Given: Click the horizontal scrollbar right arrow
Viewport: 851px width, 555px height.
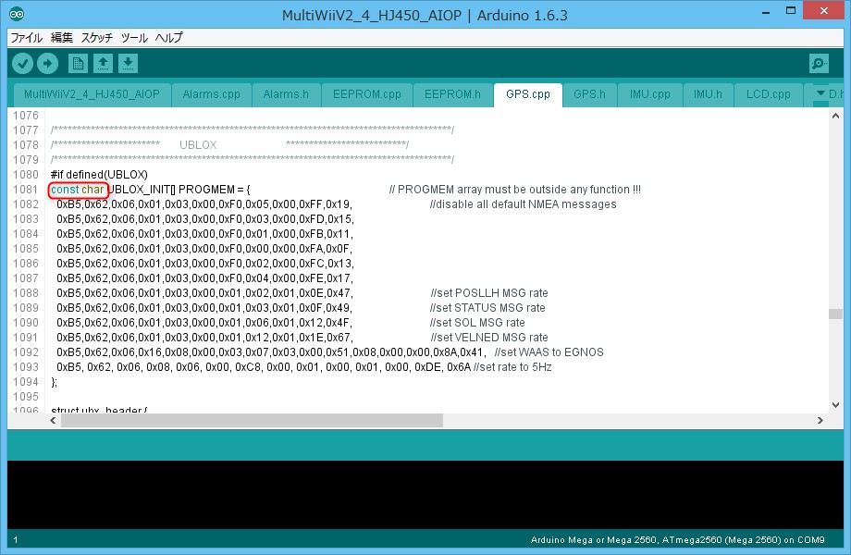Looking at the screenshot, I should tap(820, 421).
